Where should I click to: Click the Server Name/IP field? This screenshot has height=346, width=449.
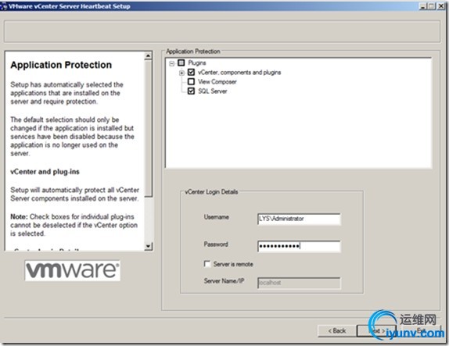click(x=299, y=283)
